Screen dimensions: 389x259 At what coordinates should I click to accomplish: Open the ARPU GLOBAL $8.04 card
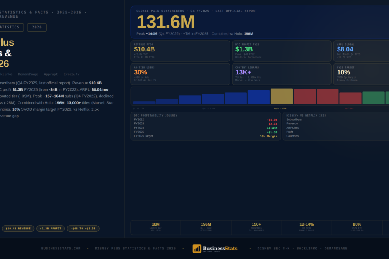[361, 51]
